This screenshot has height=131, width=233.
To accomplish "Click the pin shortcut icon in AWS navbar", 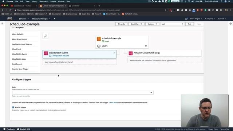I will [x=55, y=19].
